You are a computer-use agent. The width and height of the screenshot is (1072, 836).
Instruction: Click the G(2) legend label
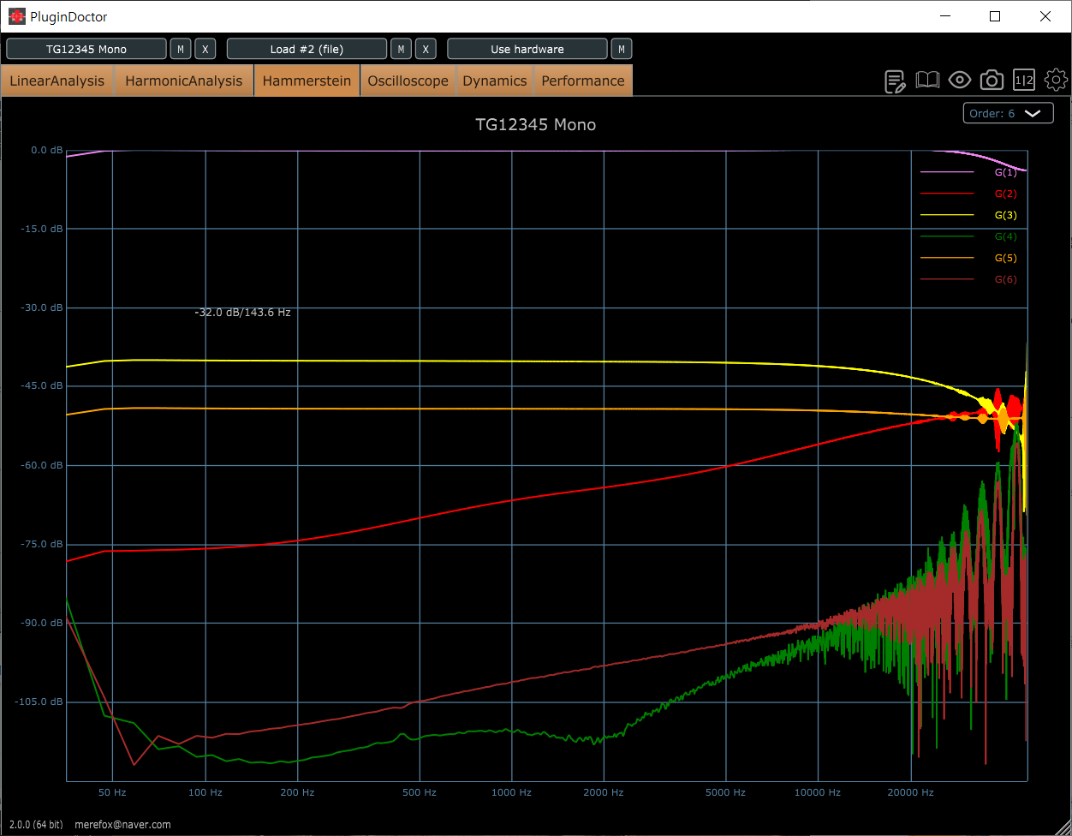[1005, 194]
